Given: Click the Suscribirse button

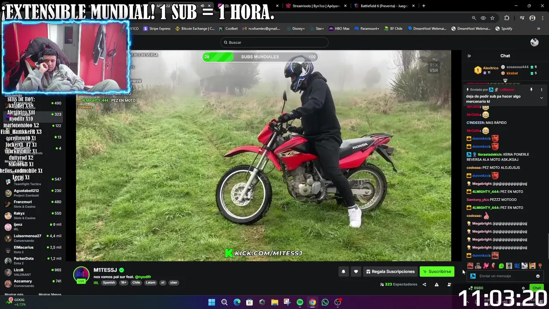Looking at the screenshot, I should click(x=437, y=271).
